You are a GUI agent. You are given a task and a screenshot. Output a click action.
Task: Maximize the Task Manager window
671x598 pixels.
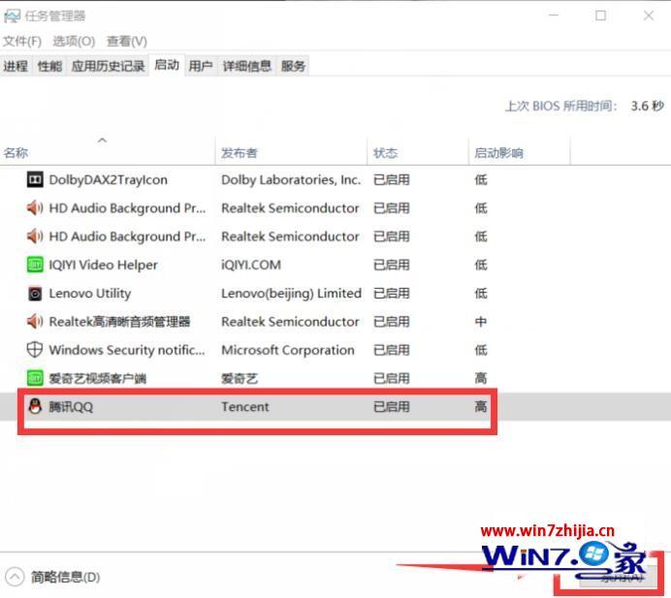pos(600,16)
